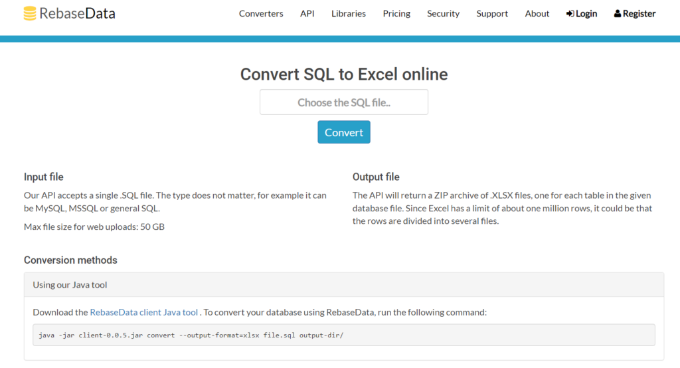Click the Register link text
Viewport: 680px width, 368px height.
[x=639, y=14]
